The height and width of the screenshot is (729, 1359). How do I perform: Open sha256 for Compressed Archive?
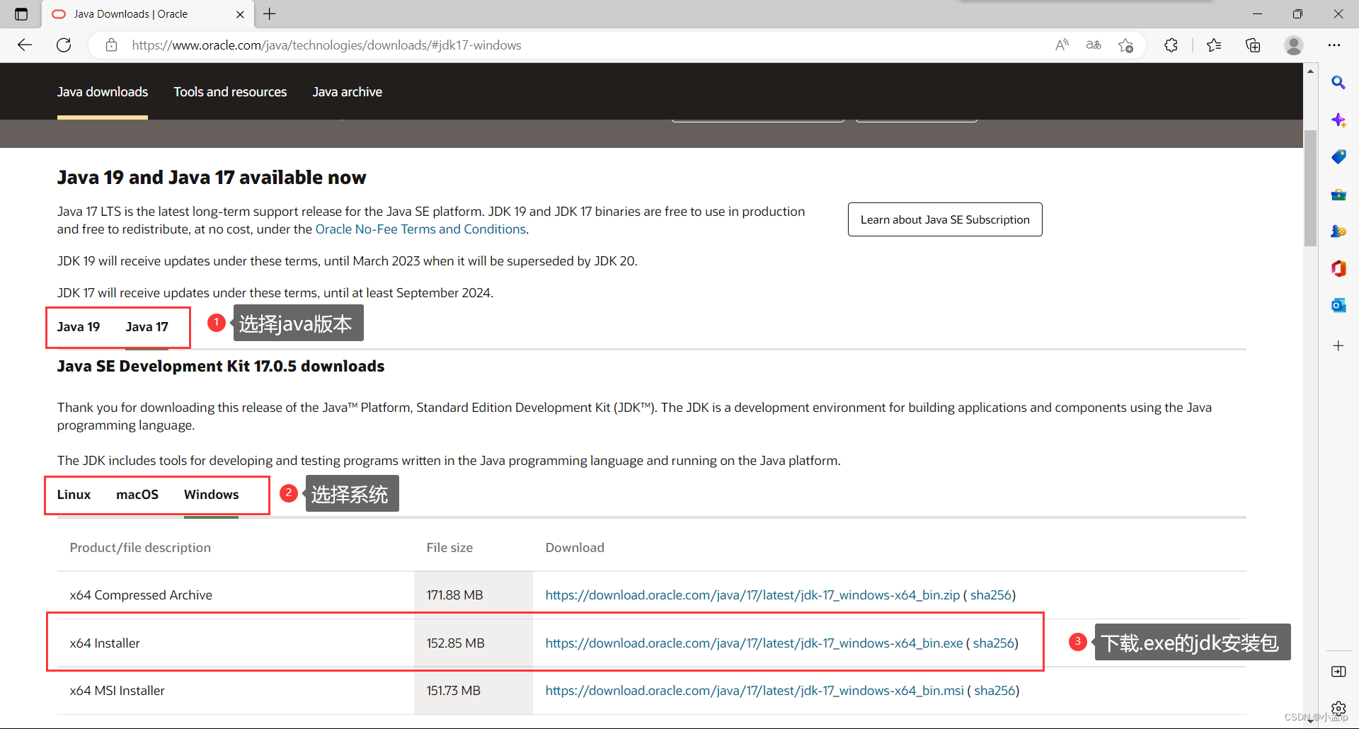pos(990,595)
